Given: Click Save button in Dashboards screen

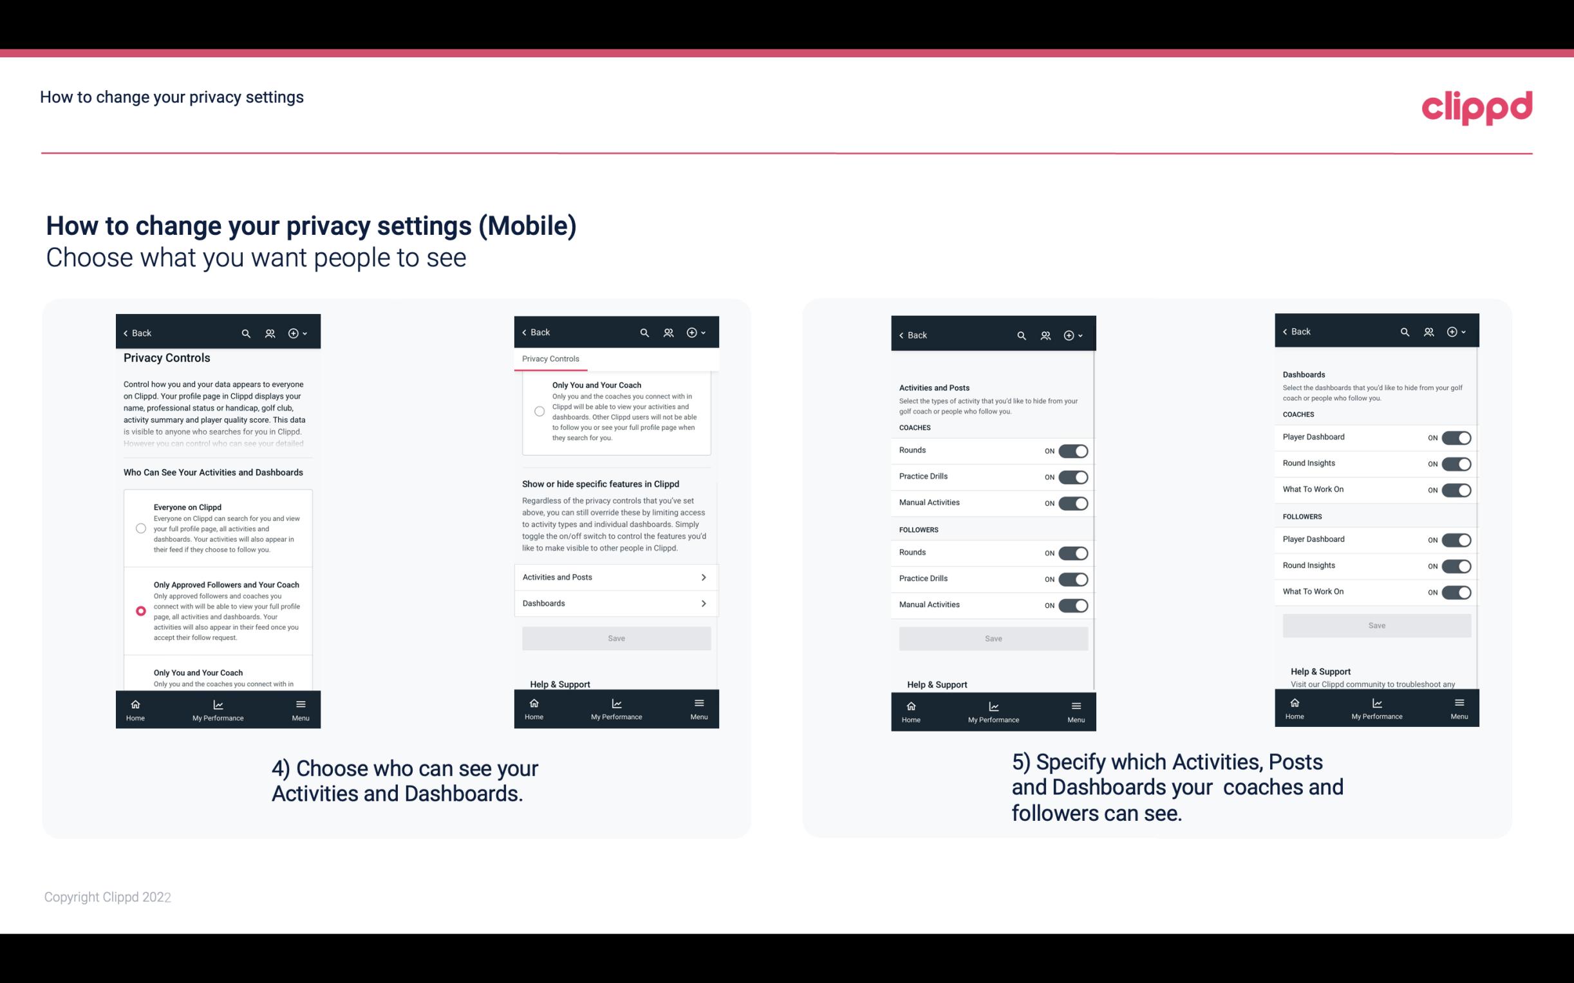Looking at the screenshot, I should click(1374, 625).
